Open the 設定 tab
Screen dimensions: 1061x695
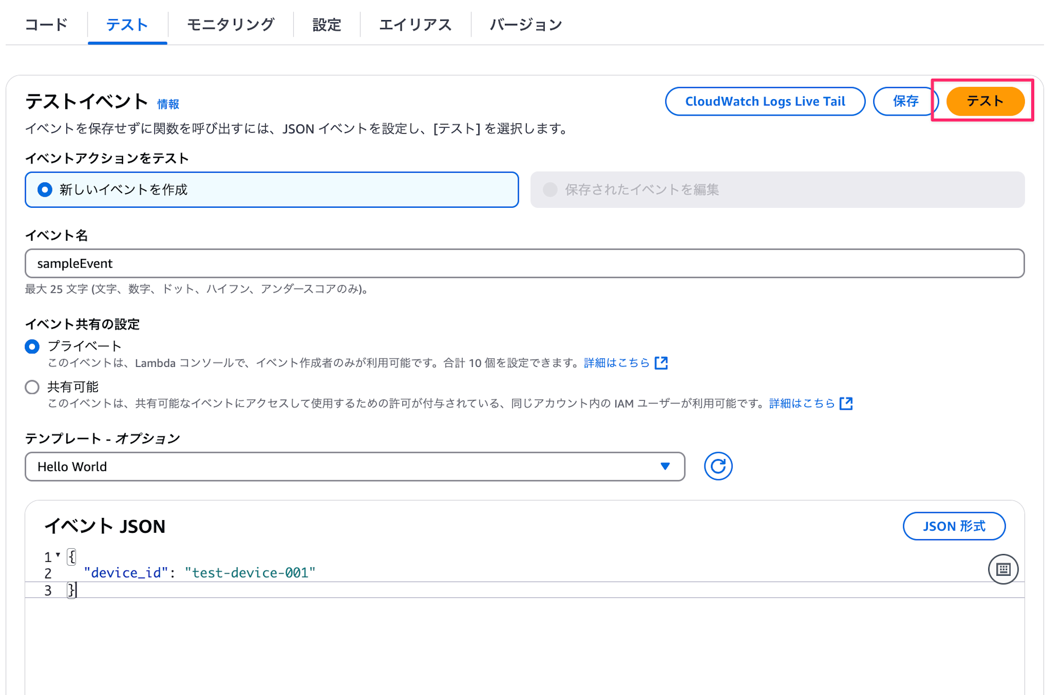pos(327,24)
